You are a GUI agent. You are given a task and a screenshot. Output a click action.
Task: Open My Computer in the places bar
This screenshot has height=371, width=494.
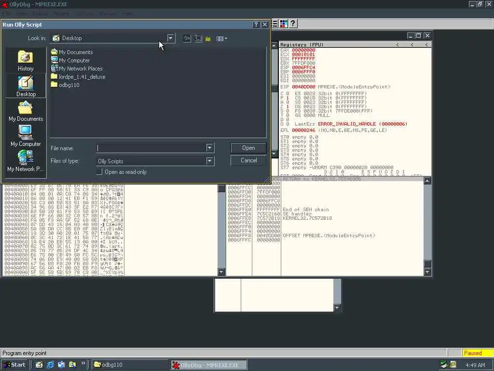point(26,136)
